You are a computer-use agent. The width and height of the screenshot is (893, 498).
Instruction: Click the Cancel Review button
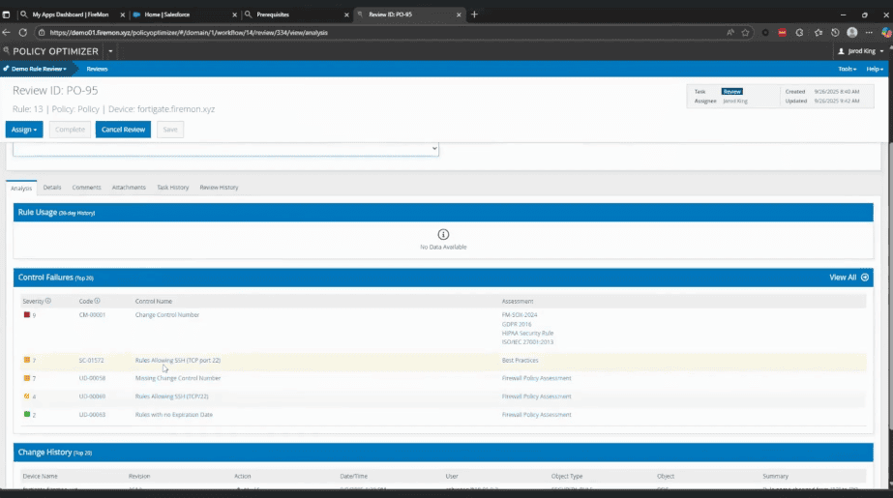point(123,130)
